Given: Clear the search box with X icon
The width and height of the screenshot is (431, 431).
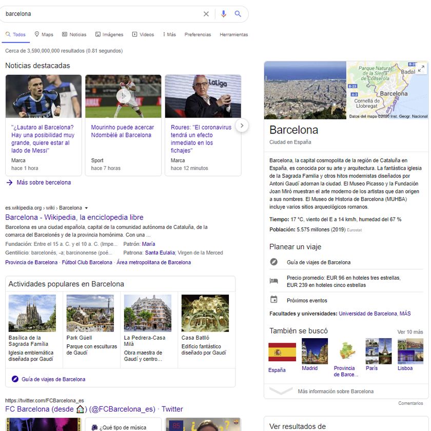Looking at the screenshot, I should 206,14.
